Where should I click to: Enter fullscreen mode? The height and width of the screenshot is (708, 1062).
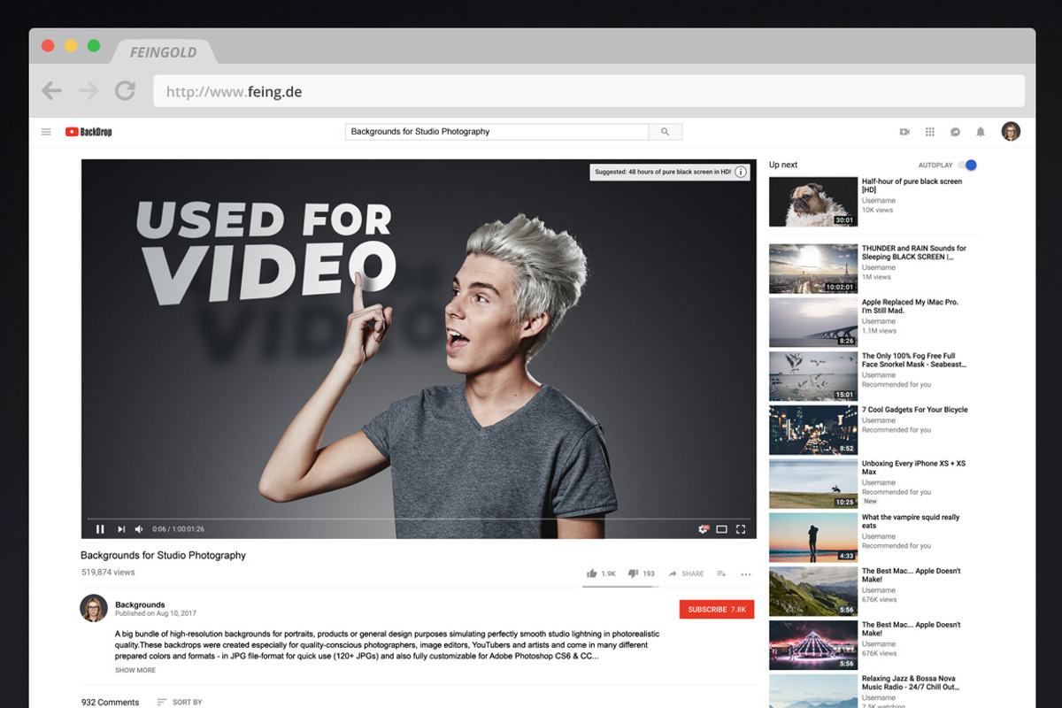point(741,529)
